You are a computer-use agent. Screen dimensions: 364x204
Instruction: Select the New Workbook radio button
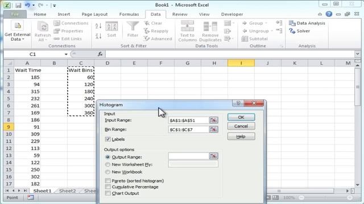[x=107, y=172]
